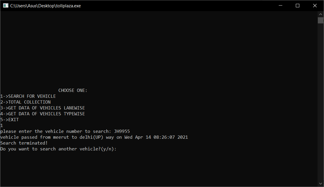Select the EXIT option line
Viewport: 324px width, 187px height.
(9, 119)
